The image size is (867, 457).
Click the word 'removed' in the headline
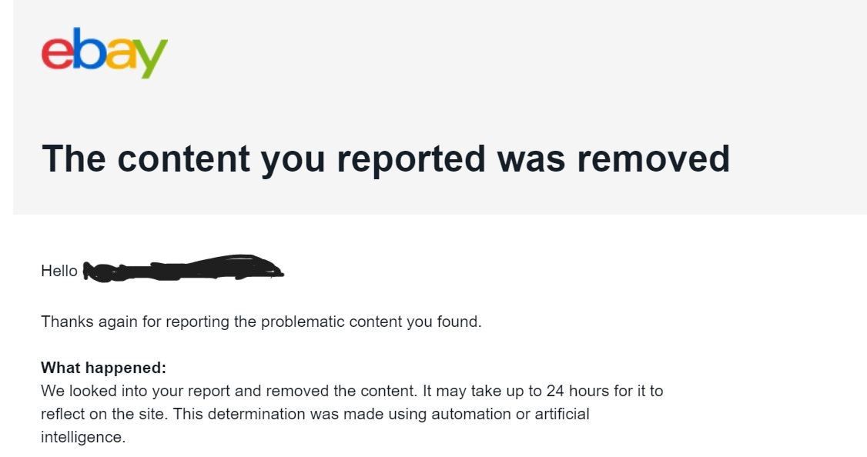tap(654, 158)
